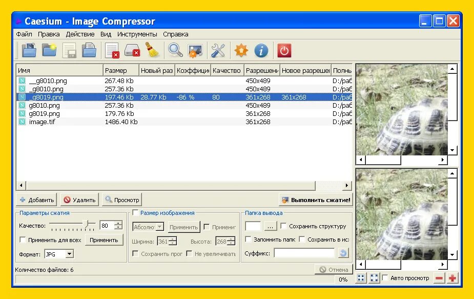Click the Open List document toolbar icon
The width and height of the screenshot is (474, 299).
[x=89, y=50]
